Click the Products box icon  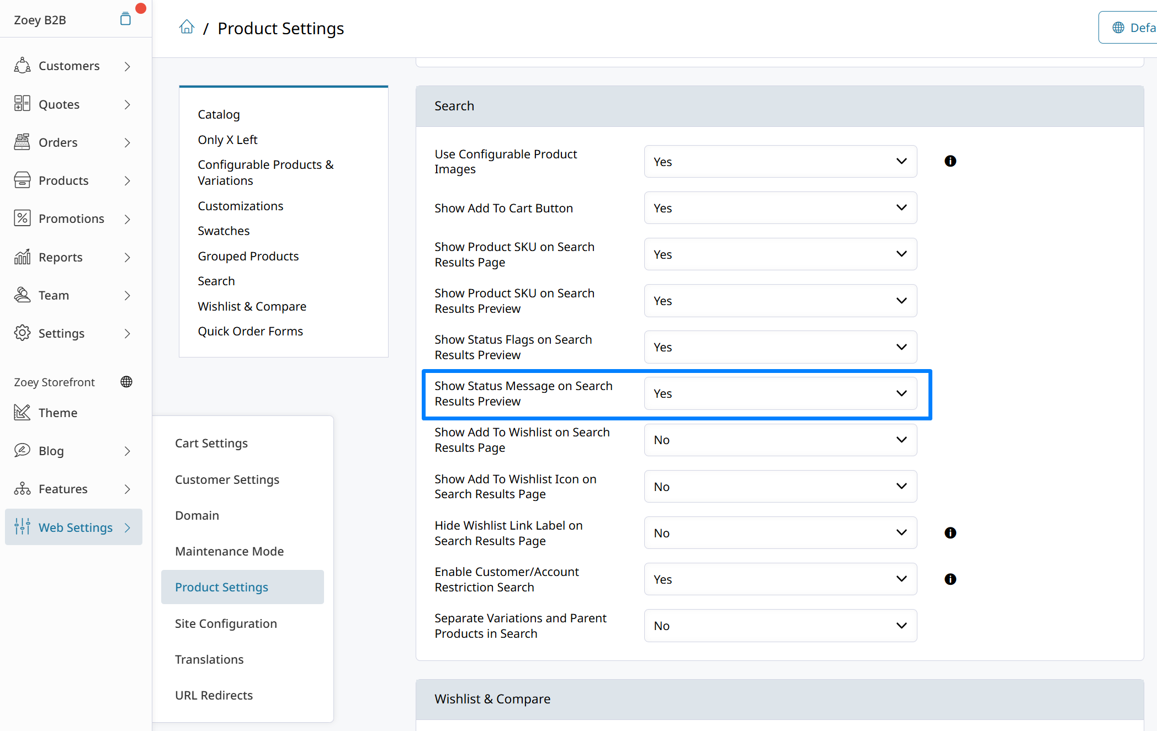pyautogui.click(x=22, y=180)
